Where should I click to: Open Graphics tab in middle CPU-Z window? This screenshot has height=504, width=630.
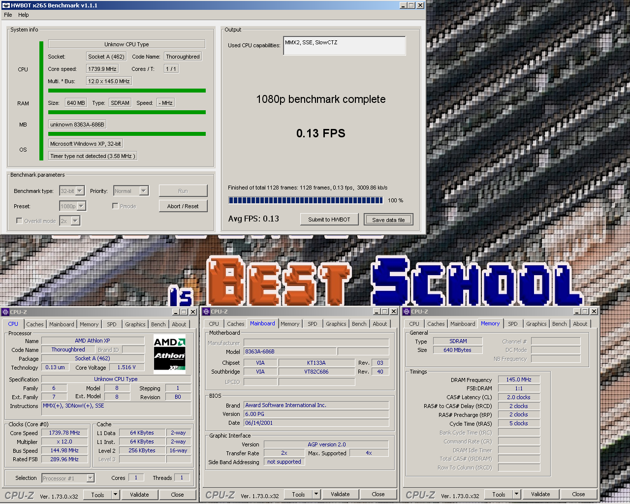(x=336, y=324)
